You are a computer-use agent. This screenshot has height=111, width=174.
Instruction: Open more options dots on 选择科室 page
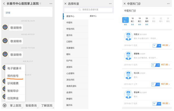[x=110, y=4]
